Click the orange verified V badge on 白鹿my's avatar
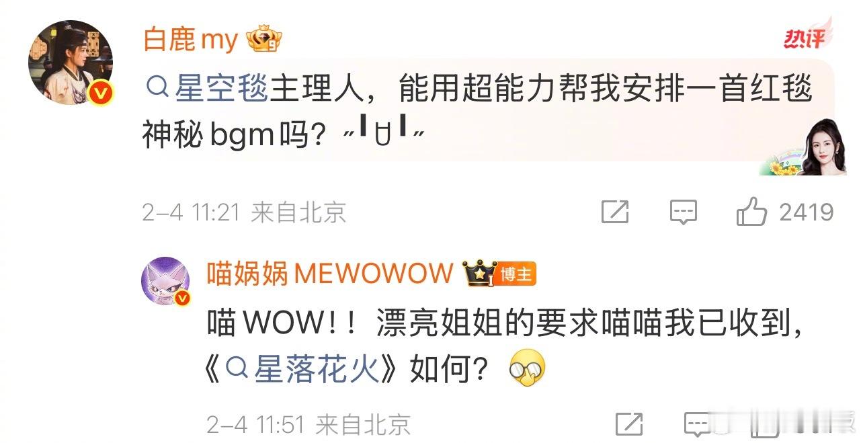863x443 pixels. (101, 94)
